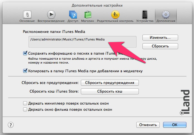Open the Основные preferences pane
Image resolution: width=194 pixels, height=135 pixels.
coord(27,17)
